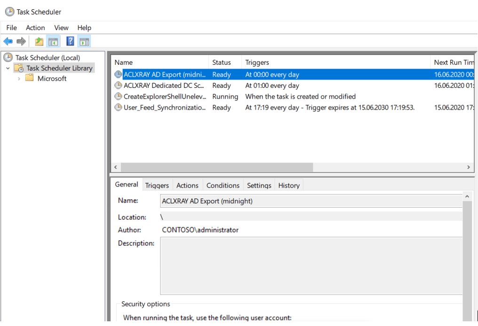Open the View menu

[x=61, y=28]
